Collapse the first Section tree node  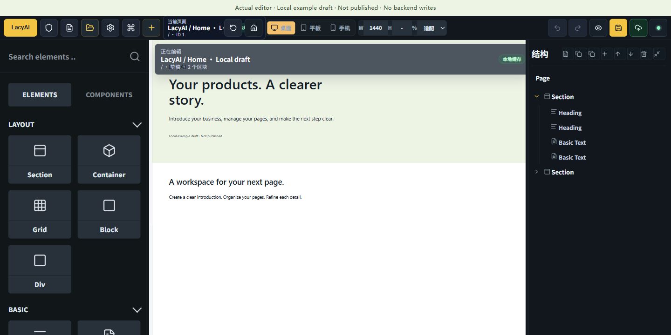tap(536, 96)
